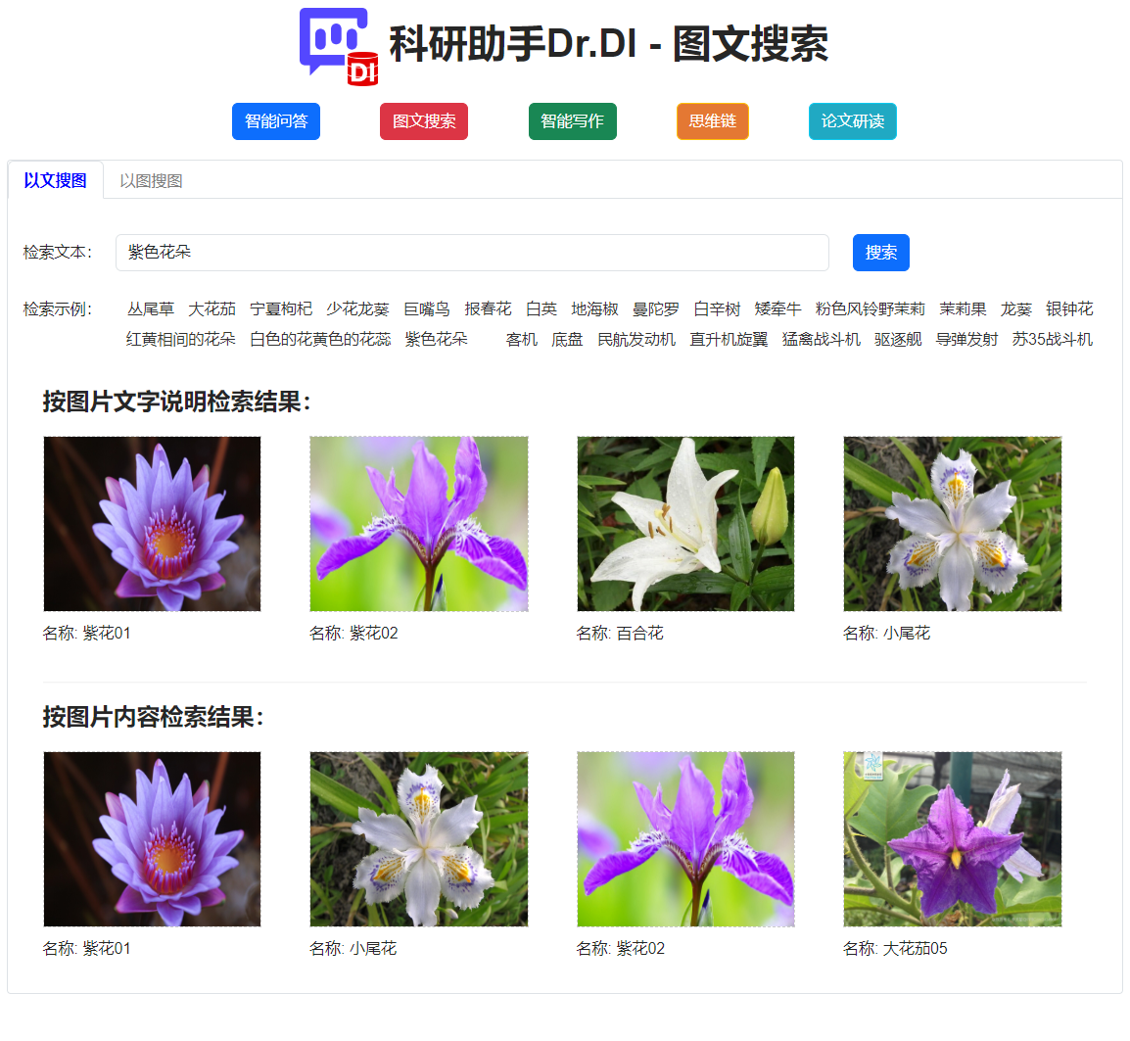Go to the 图文搜索 page
Screen dimensions: 1130x1041
click(x=424, y=121)
